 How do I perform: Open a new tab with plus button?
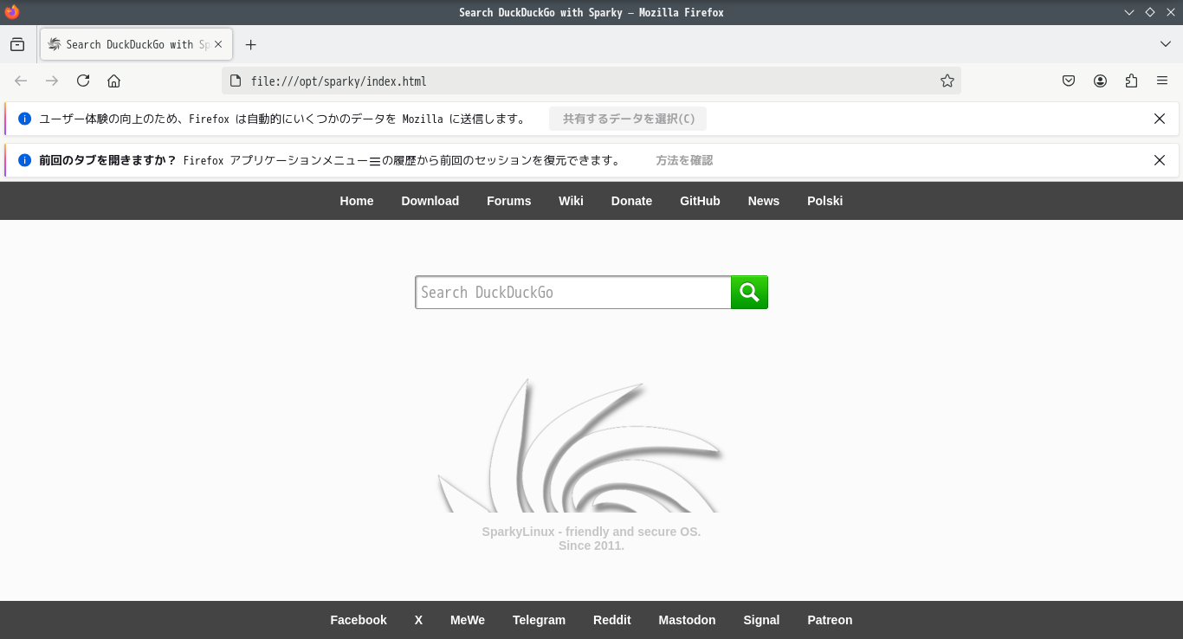pos(251,44)
